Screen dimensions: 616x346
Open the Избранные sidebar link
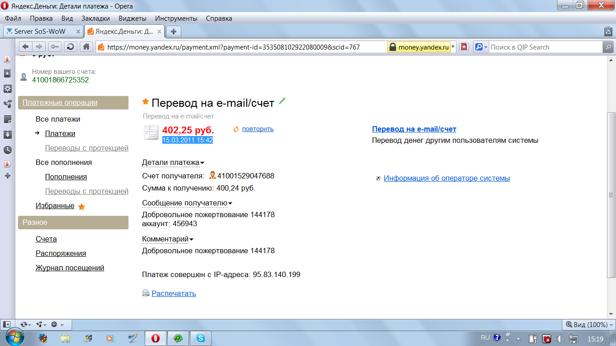tap(55, 205)
